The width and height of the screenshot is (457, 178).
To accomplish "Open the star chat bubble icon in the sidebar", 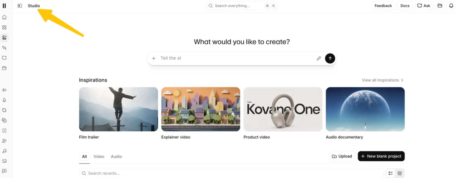I will pyautogui.click(x=4, y=171).
